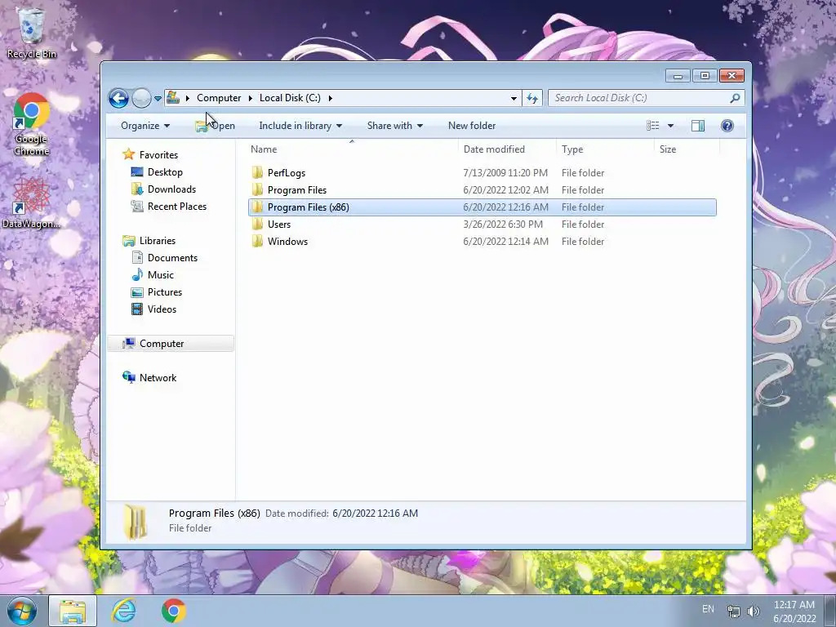Select Favorites in the navigation pane
The height and width of the screenshot is (627, 836).
(x=158, y=155)
